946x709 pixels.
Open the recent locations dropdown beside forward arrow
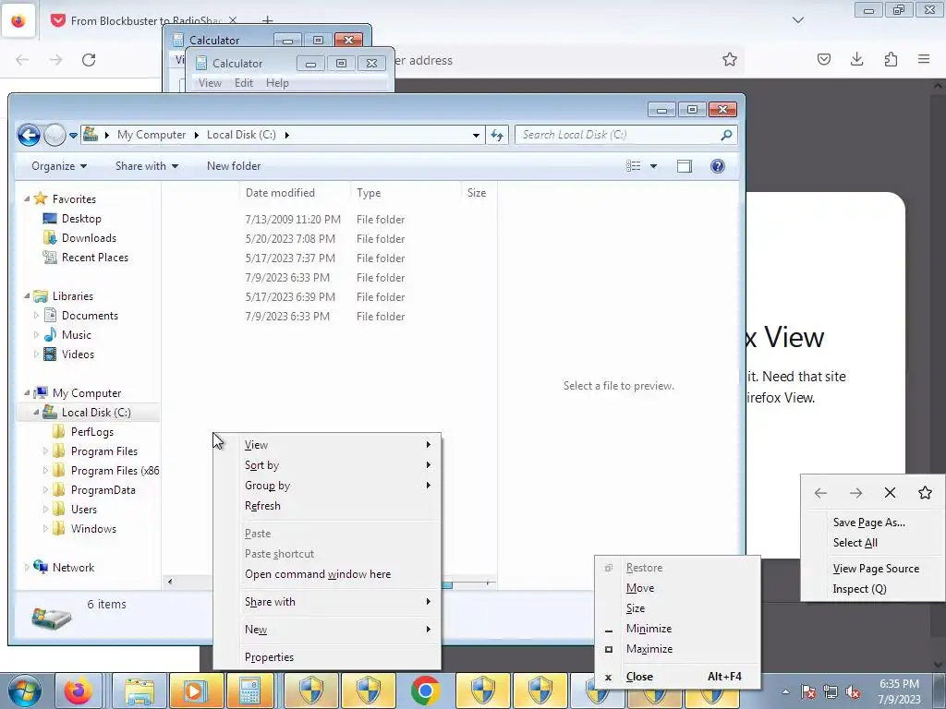[x=73, y=136]
